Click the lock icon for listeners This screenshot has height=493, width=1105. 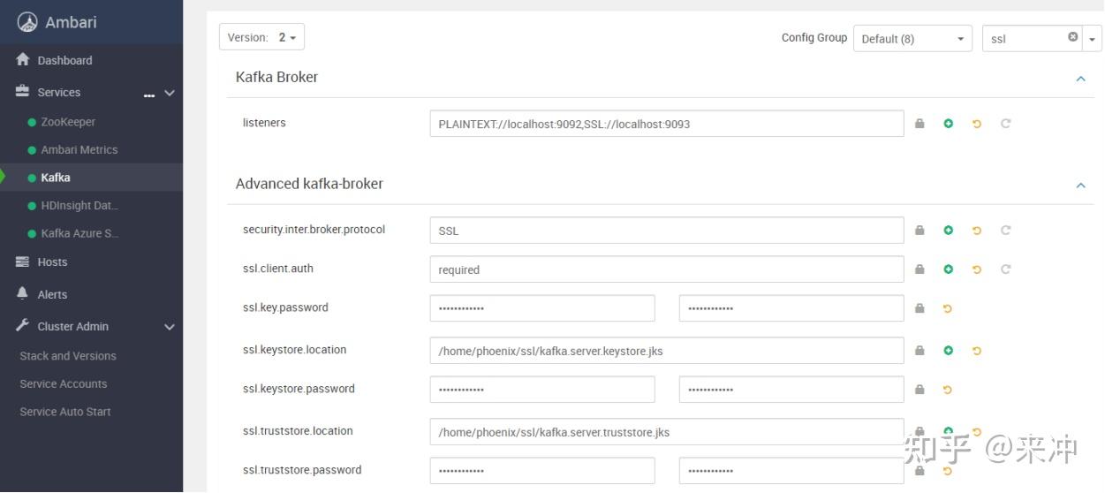pos(920,124)
